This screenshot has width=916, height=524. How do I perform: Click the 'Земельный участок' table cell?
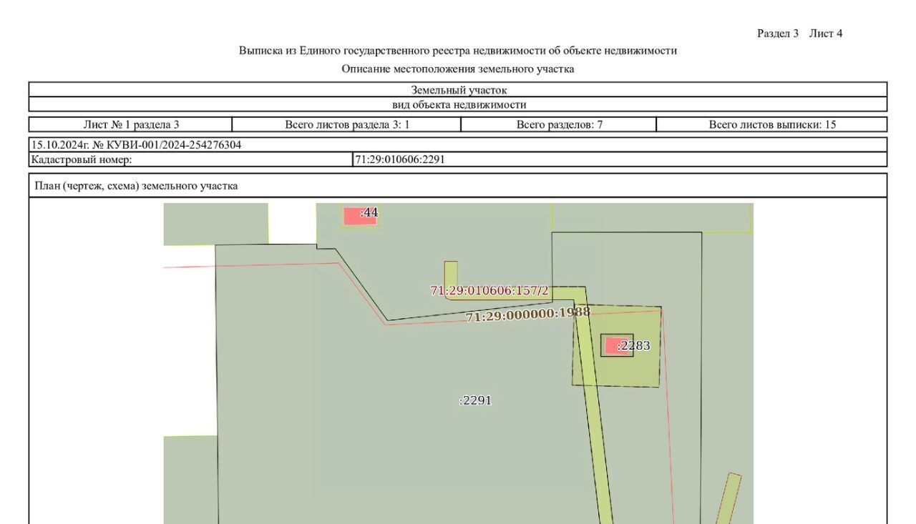coord(458,90)
